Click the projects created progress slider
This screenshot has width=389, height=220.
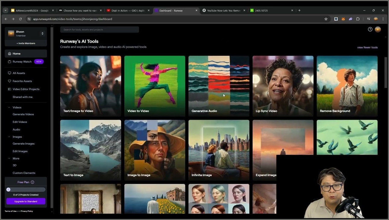(x=26, y=190)
